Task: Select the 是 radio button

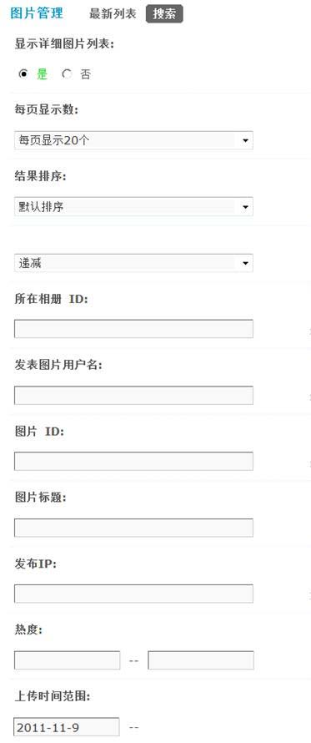Action: tap(23, 74)
